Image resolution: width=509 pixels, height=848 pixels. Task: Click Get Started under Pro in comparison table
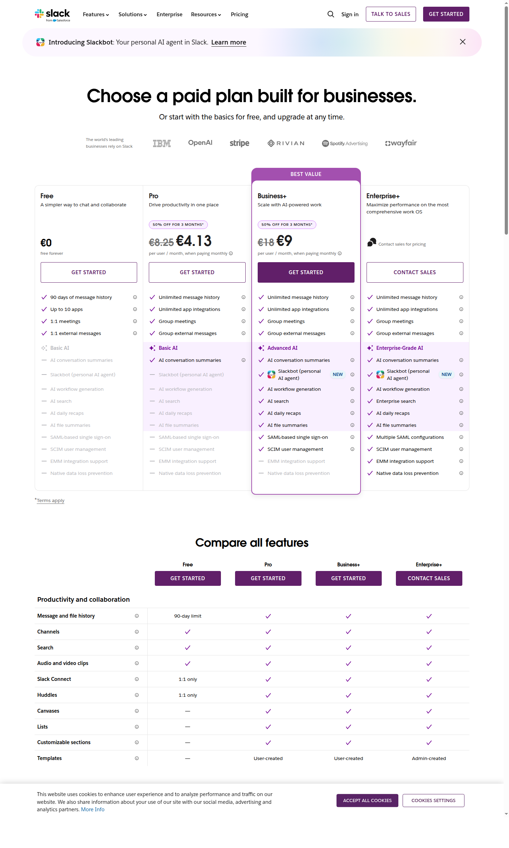(x=268, y=578)
